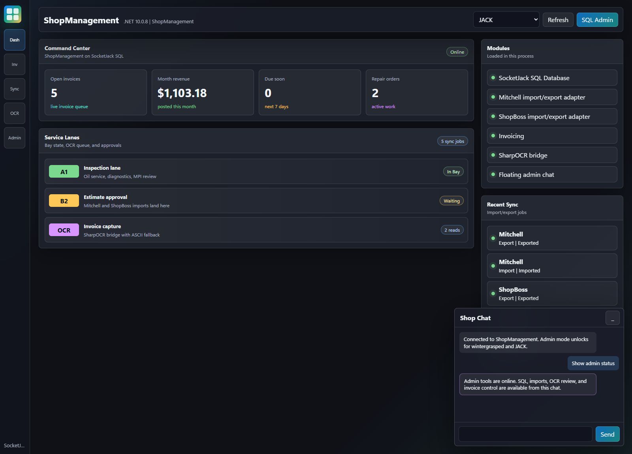Click the 2 reads pill
This screenshot has width=632, height=454.
point(452,230)
